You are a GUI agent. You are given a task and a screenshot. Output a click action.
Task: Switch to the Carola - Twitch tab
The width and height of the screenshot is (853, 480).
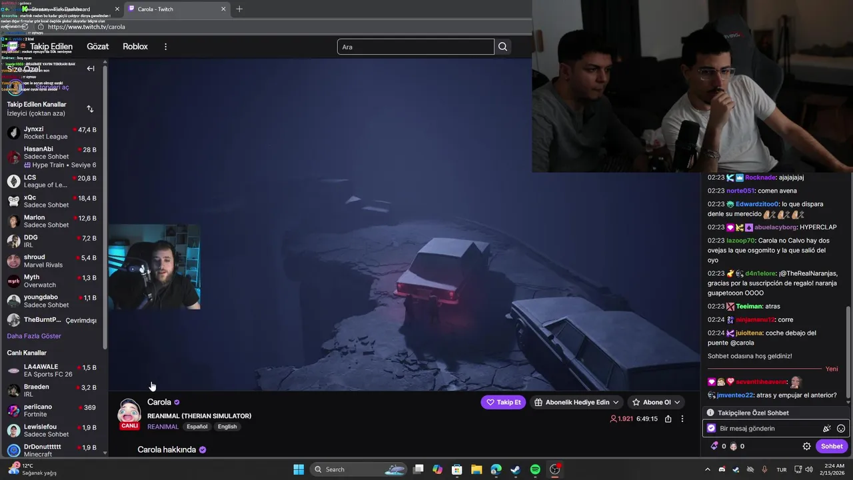pyautogui.click(x=177, y=9)
